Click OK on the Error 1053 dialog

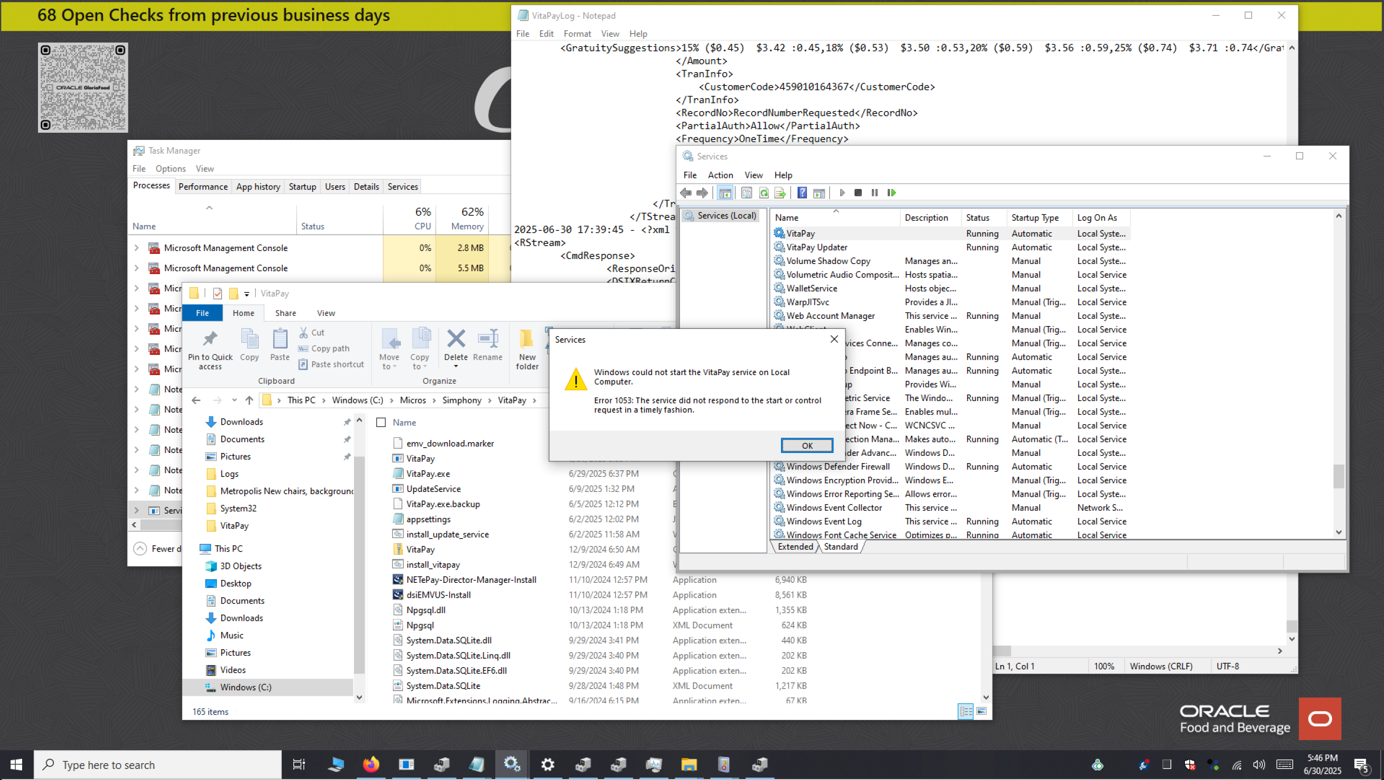coord(807,445)
